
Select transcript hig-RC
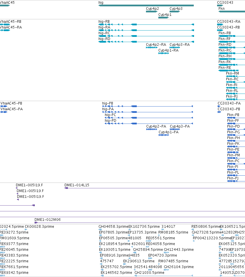146,36
